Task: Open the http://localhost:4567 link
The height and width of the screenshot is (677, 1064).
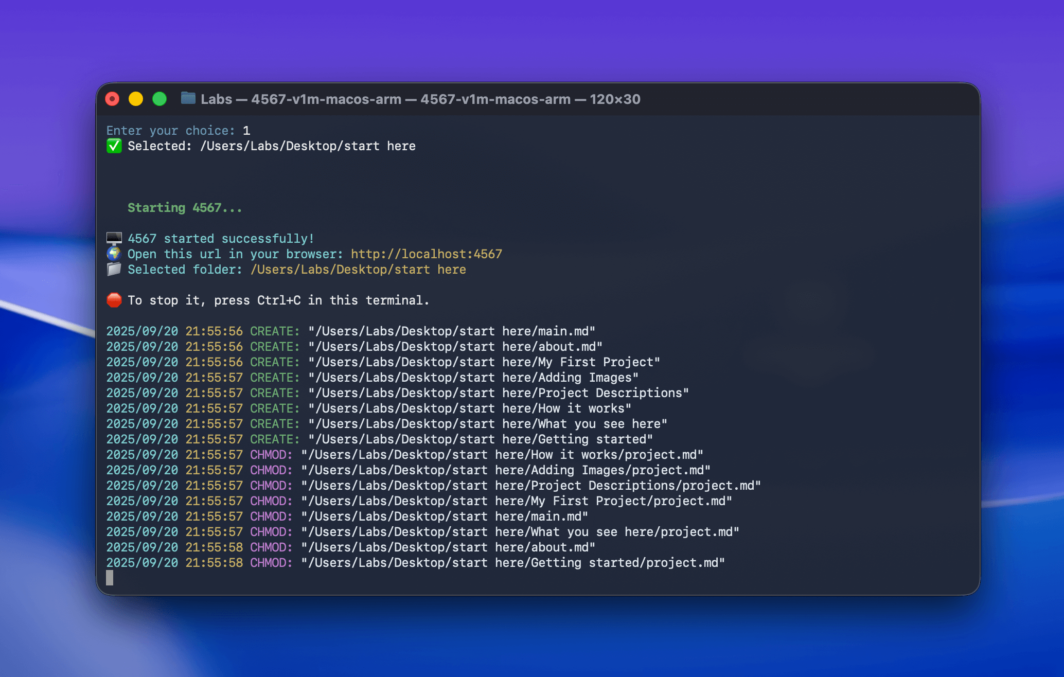Action: [x=426, y=254]
